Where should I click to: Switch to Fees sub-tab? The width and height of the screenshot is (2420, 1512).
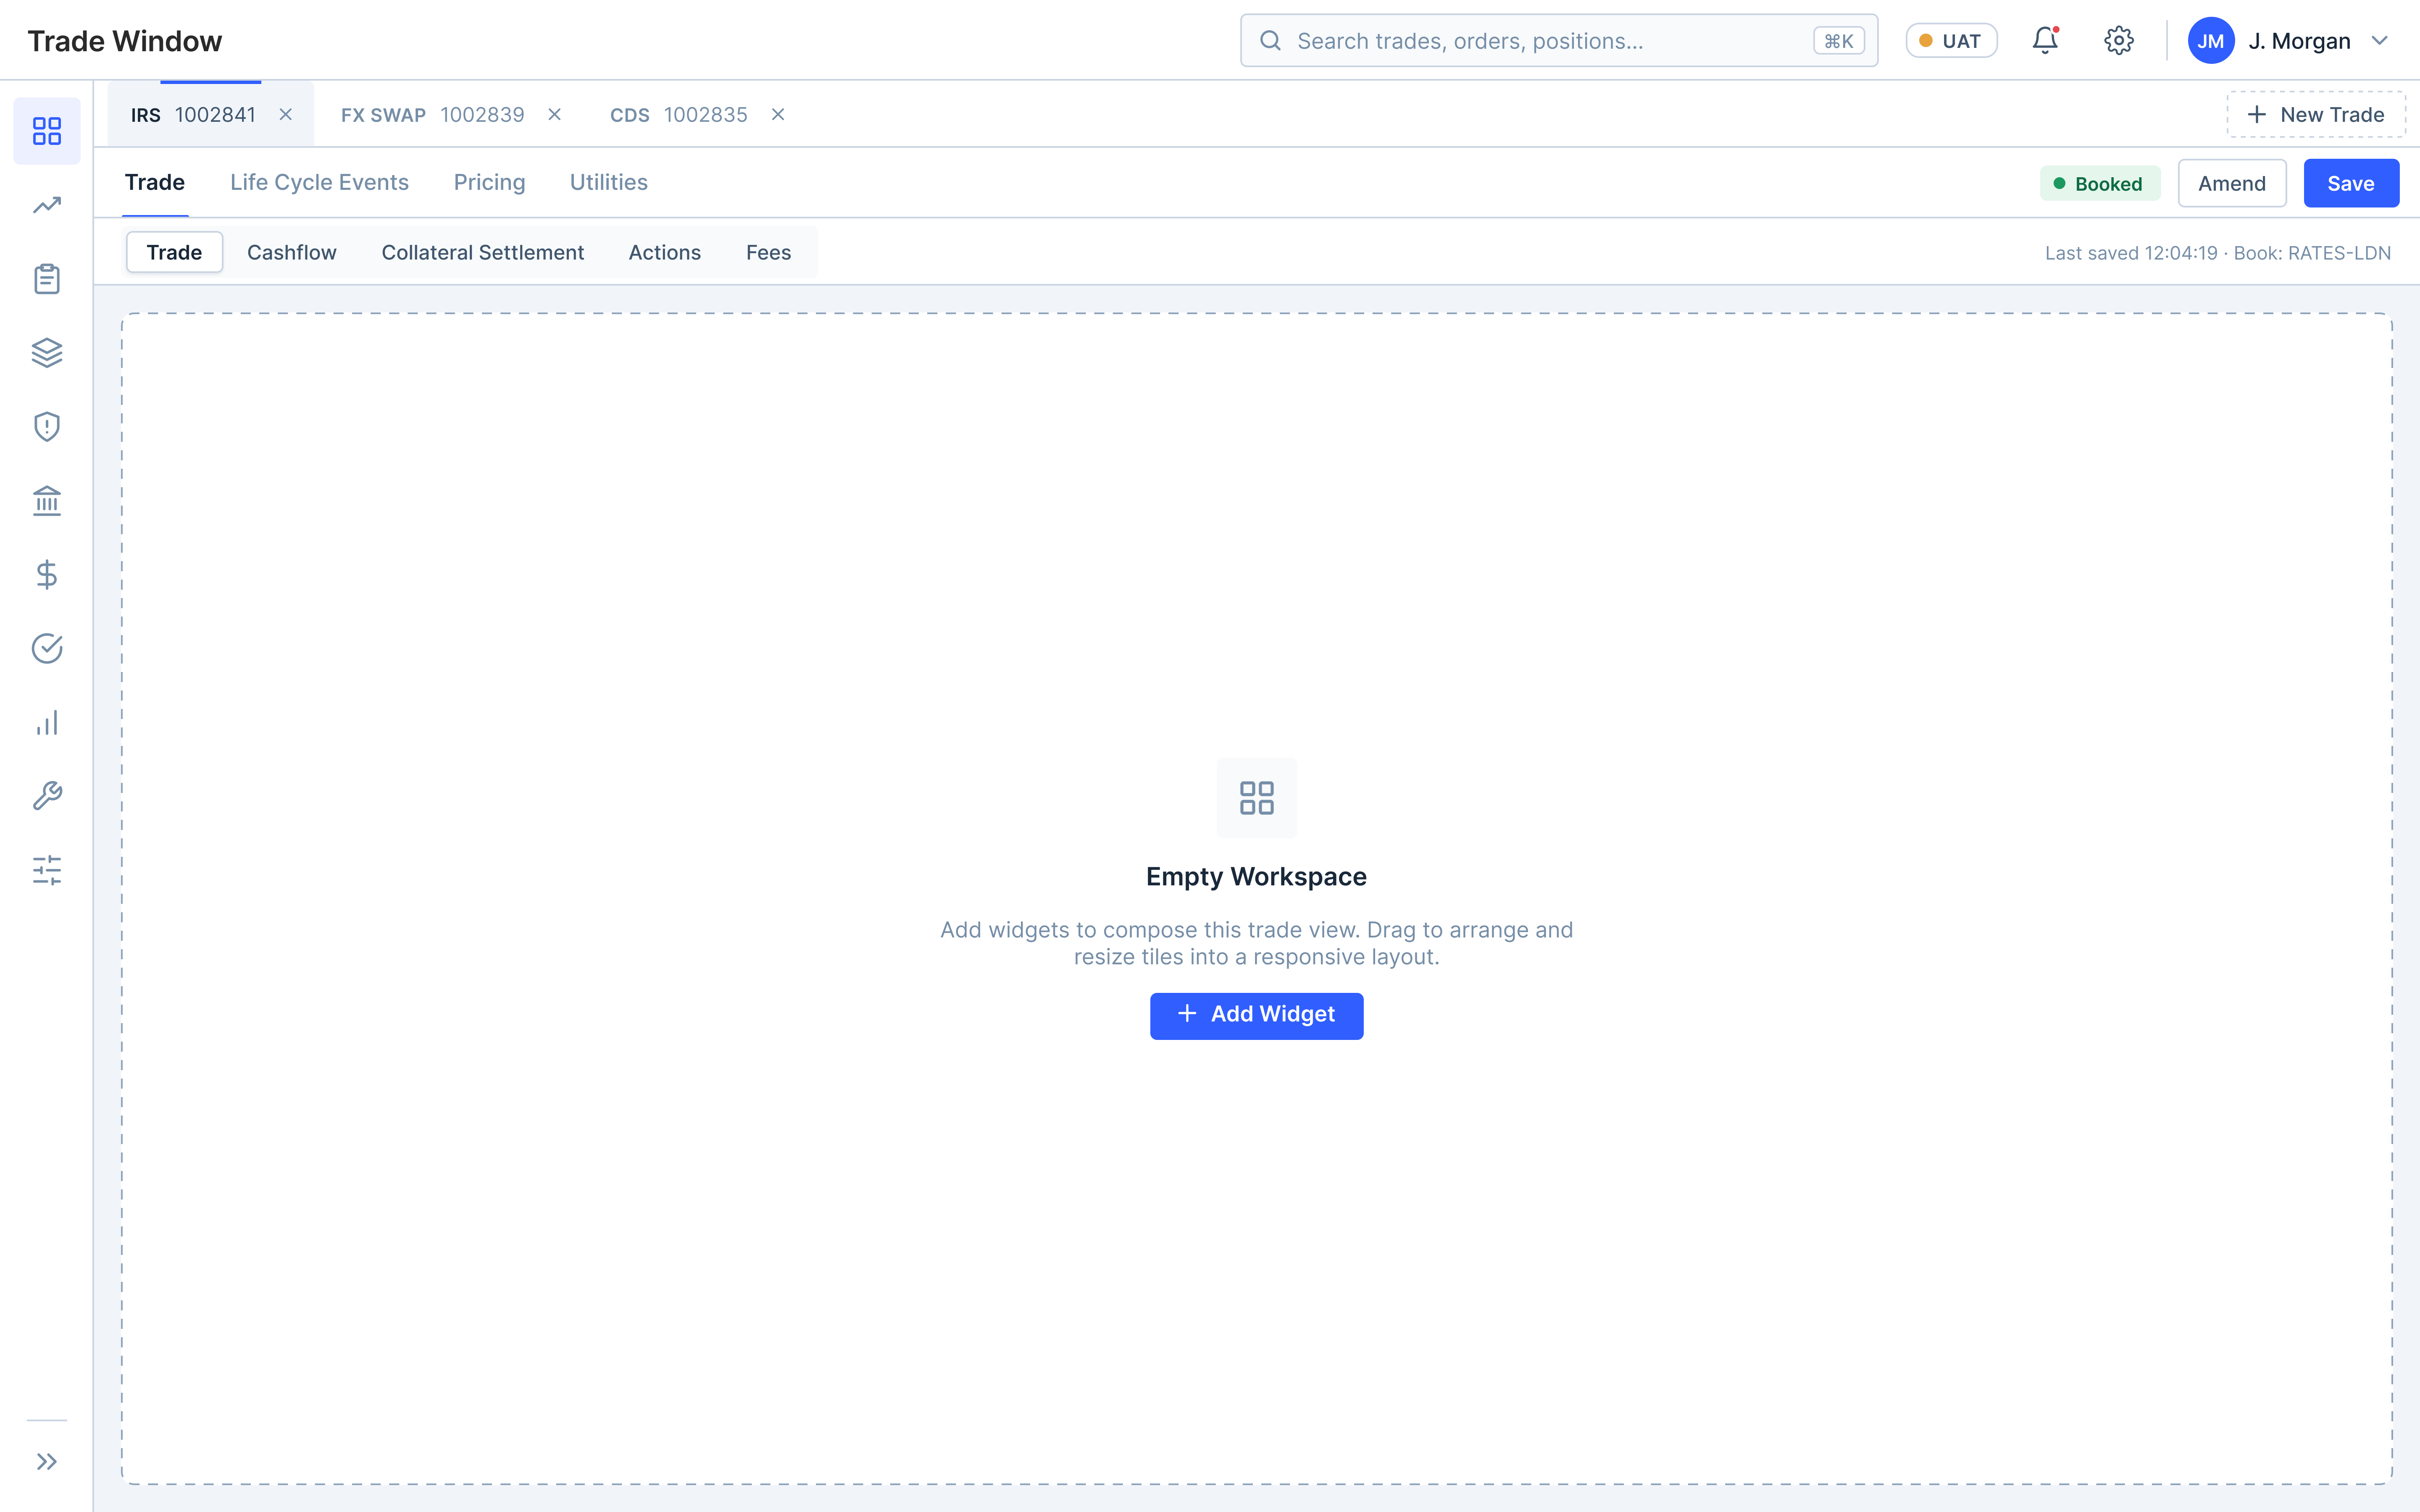coord(768,253)
